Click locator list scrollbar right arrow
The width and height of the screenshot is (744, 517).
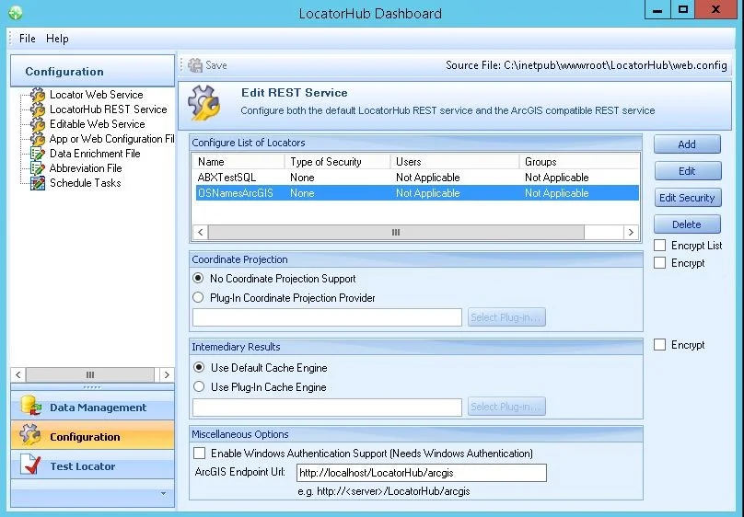pos(631,232)
